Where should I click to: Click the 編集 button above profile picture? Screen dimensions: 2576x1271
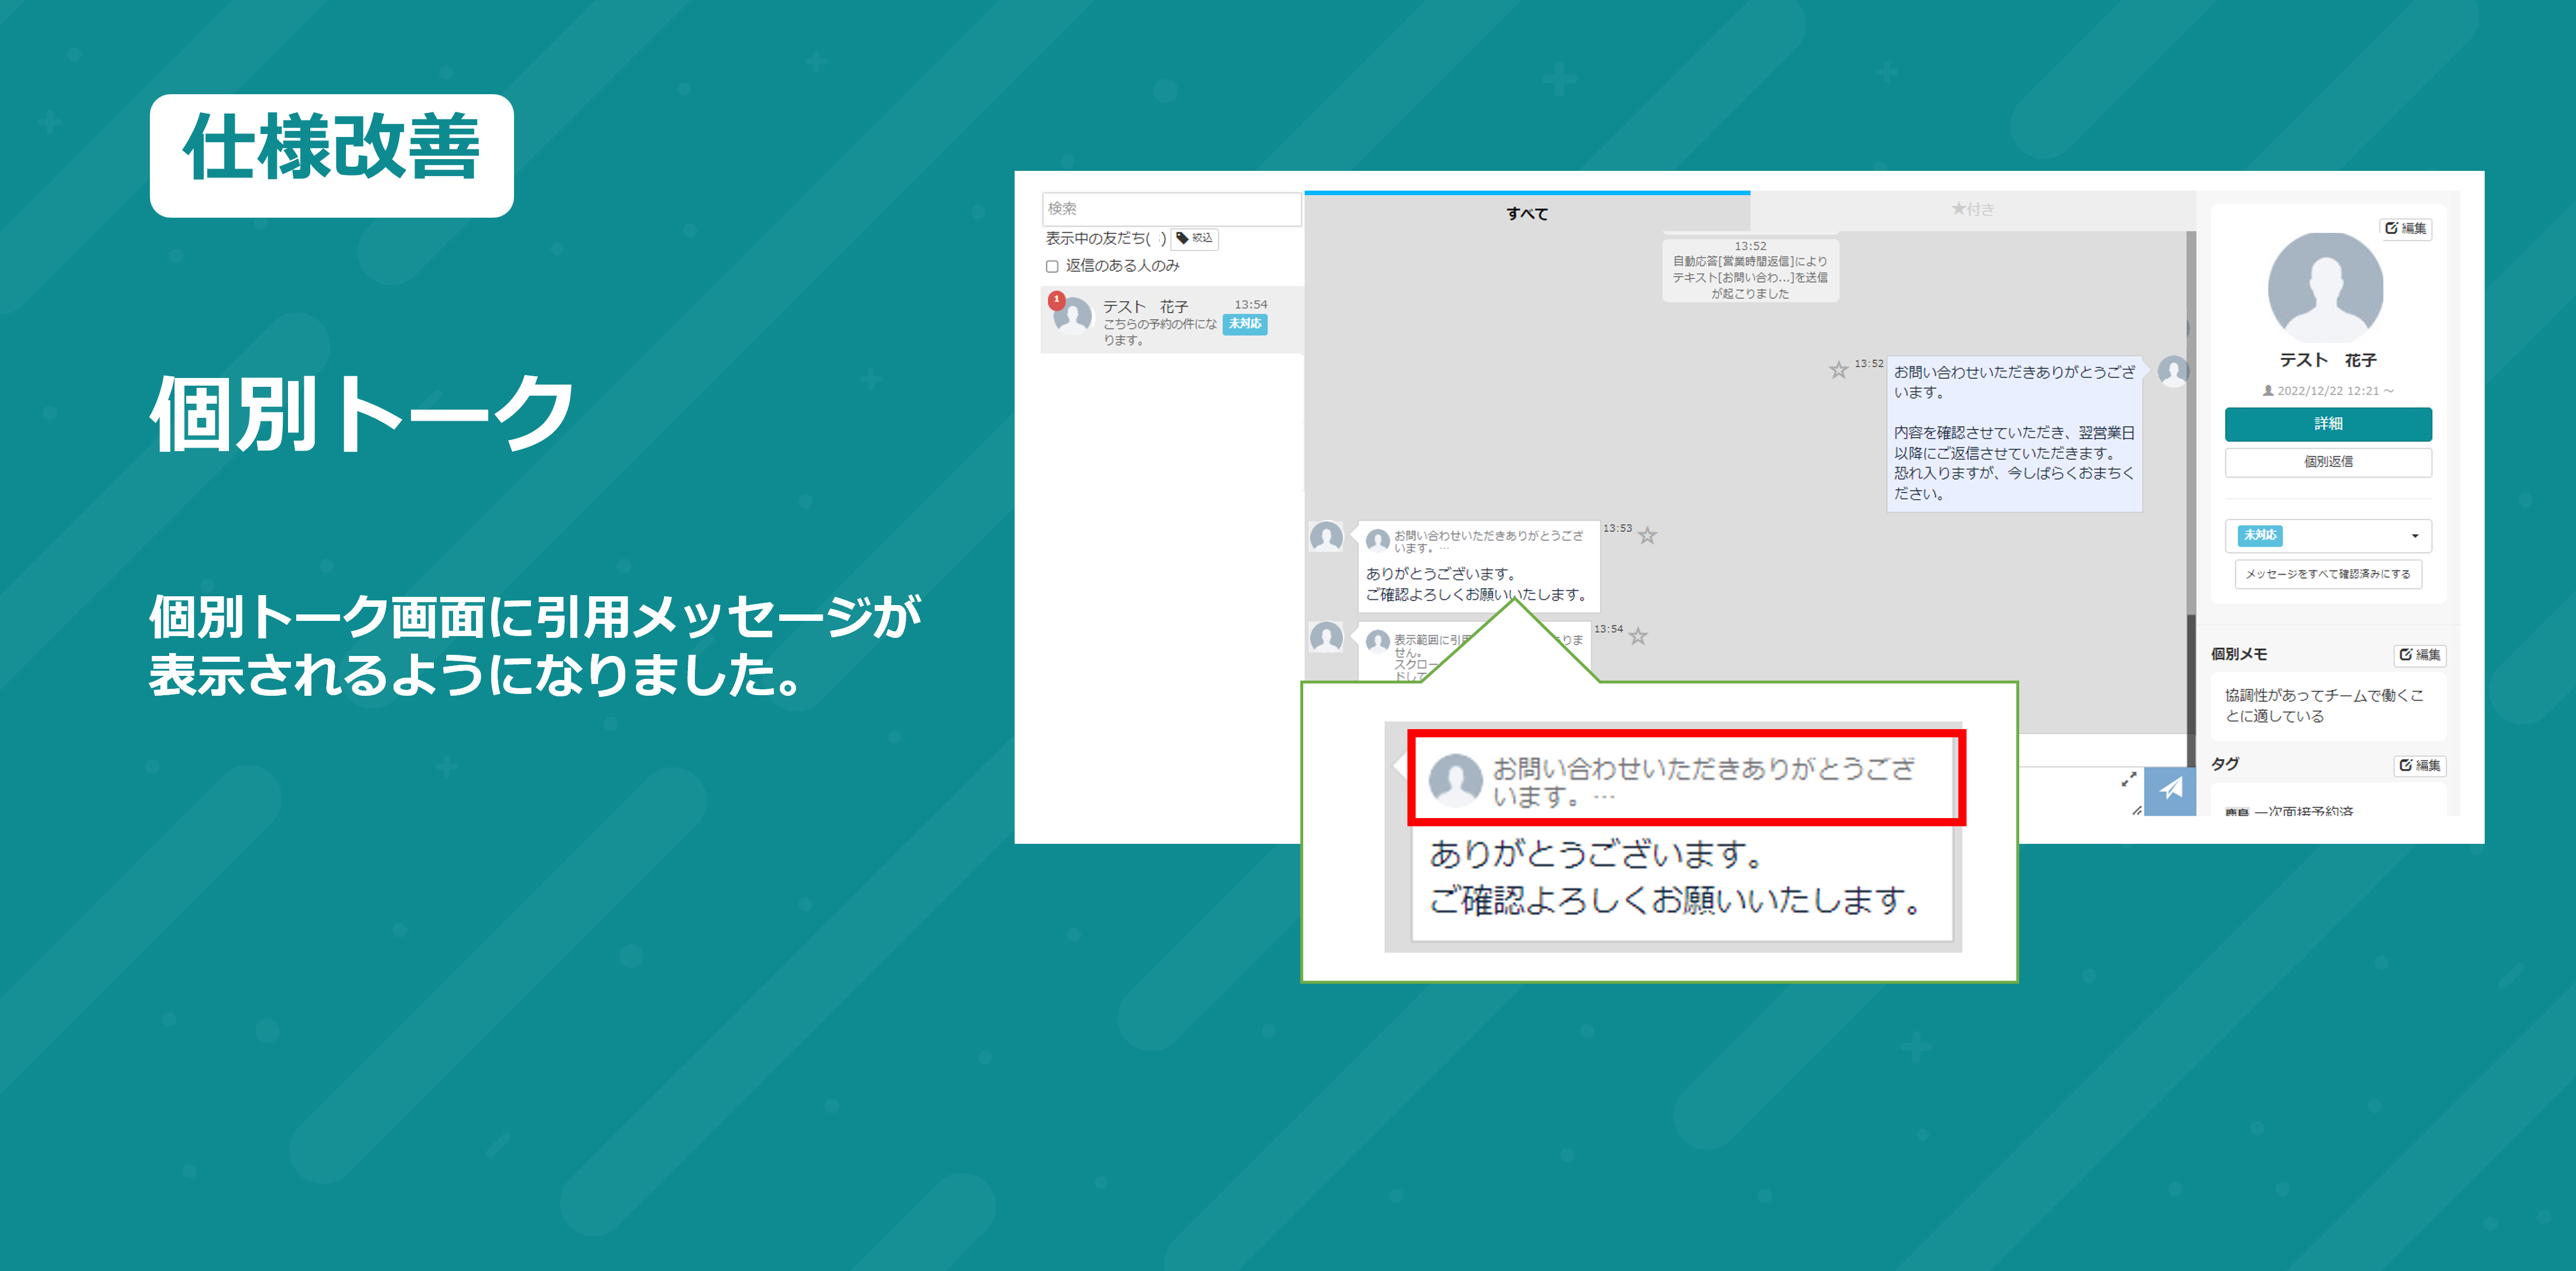2406,228
